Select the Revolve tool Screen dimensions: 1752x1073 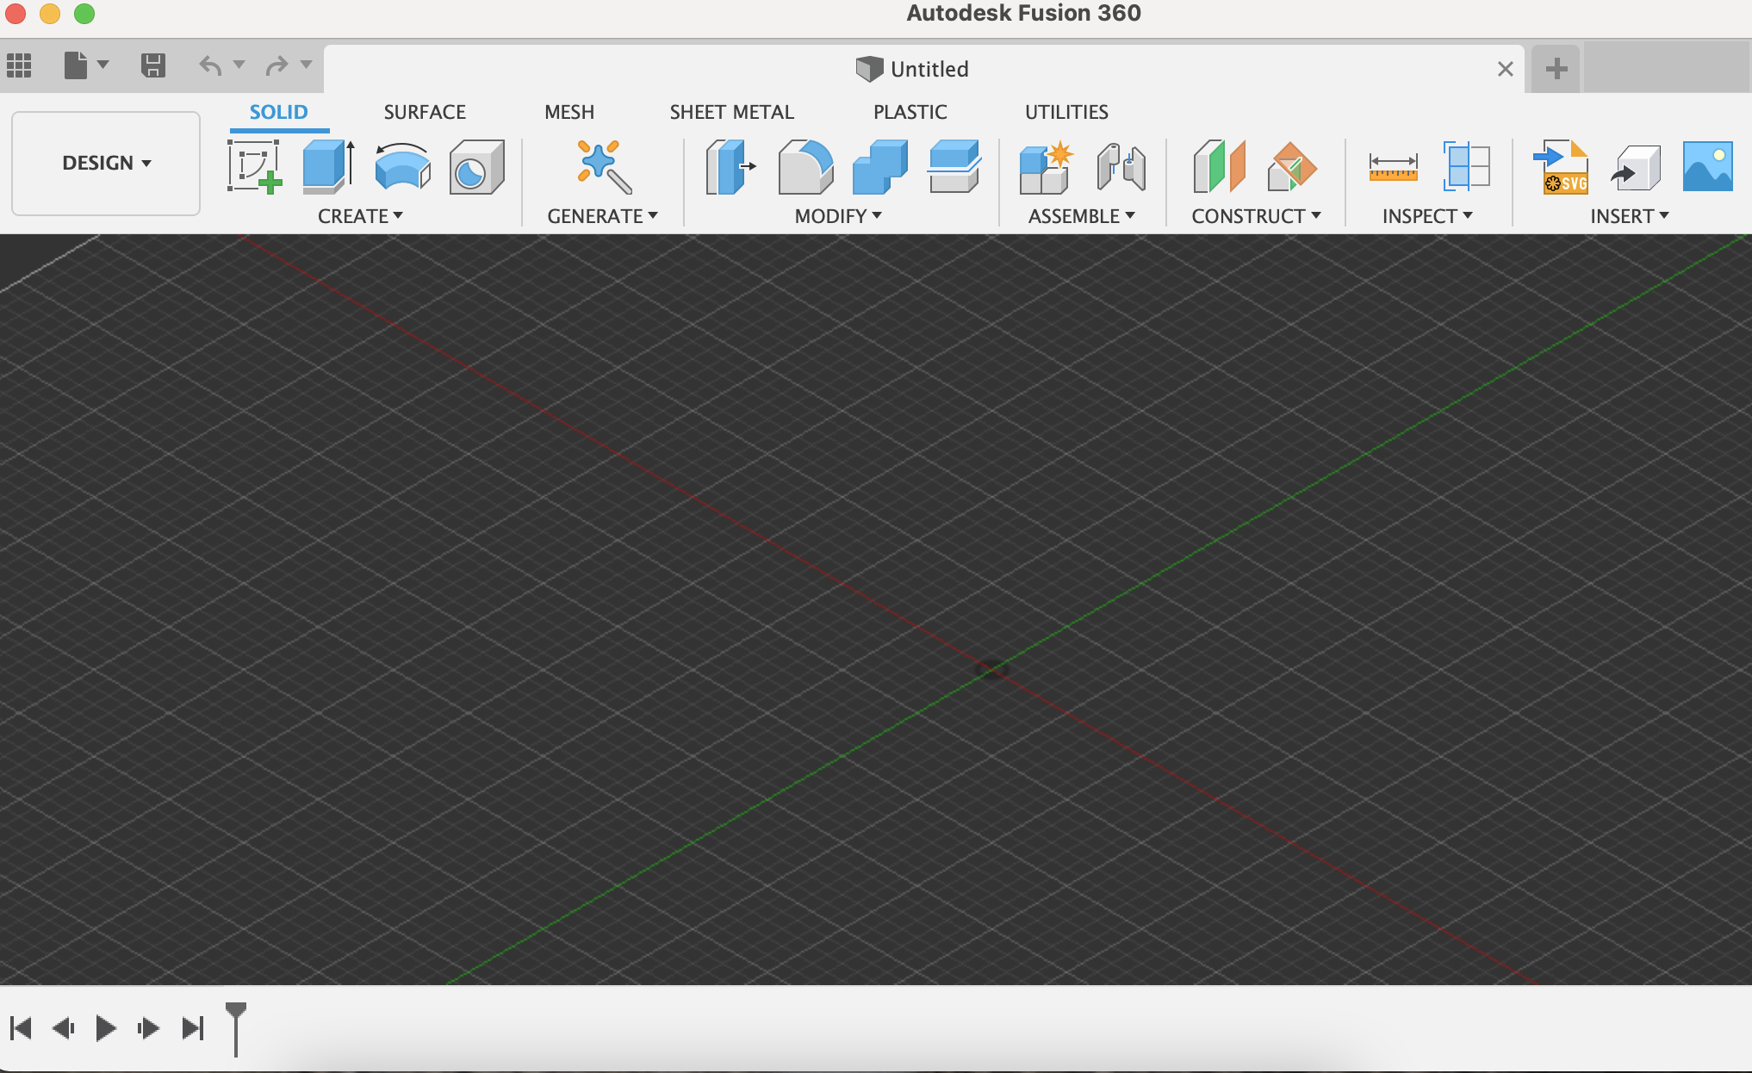tap(402, 166)
